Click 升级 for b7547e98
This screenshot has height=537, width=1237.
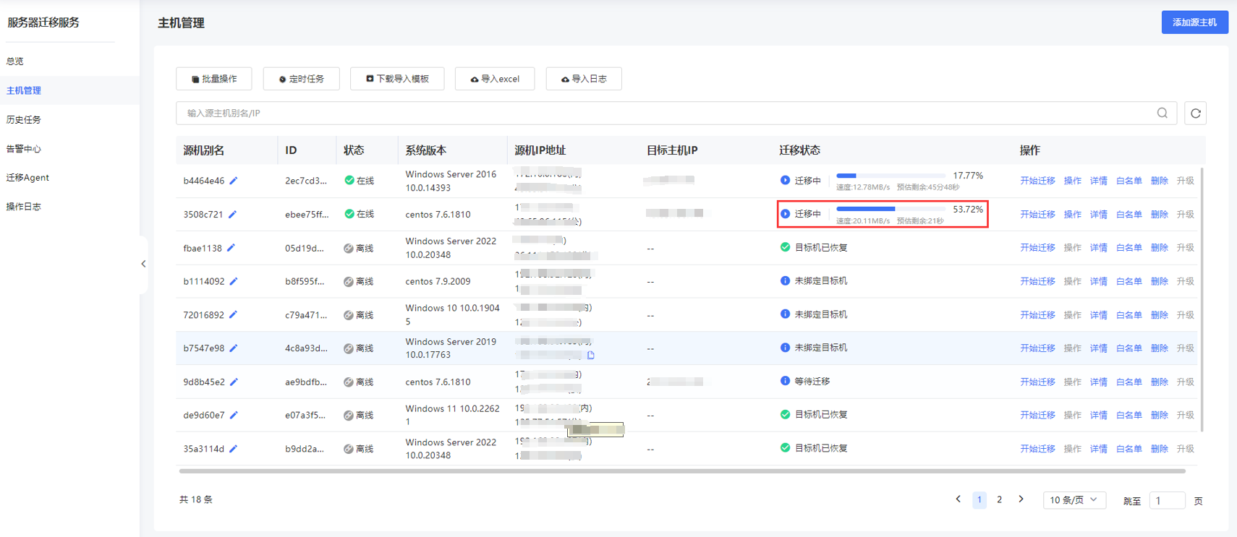point(1185,348)
